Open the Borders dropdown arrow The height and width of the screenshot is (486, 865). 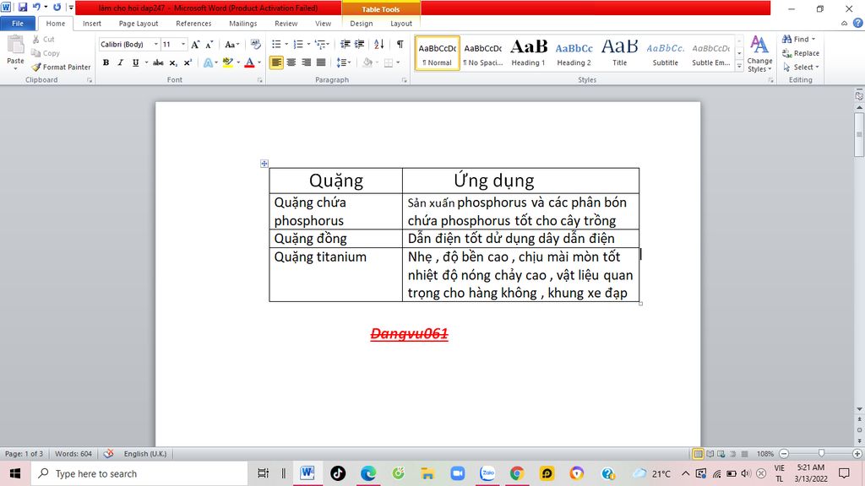398,62
